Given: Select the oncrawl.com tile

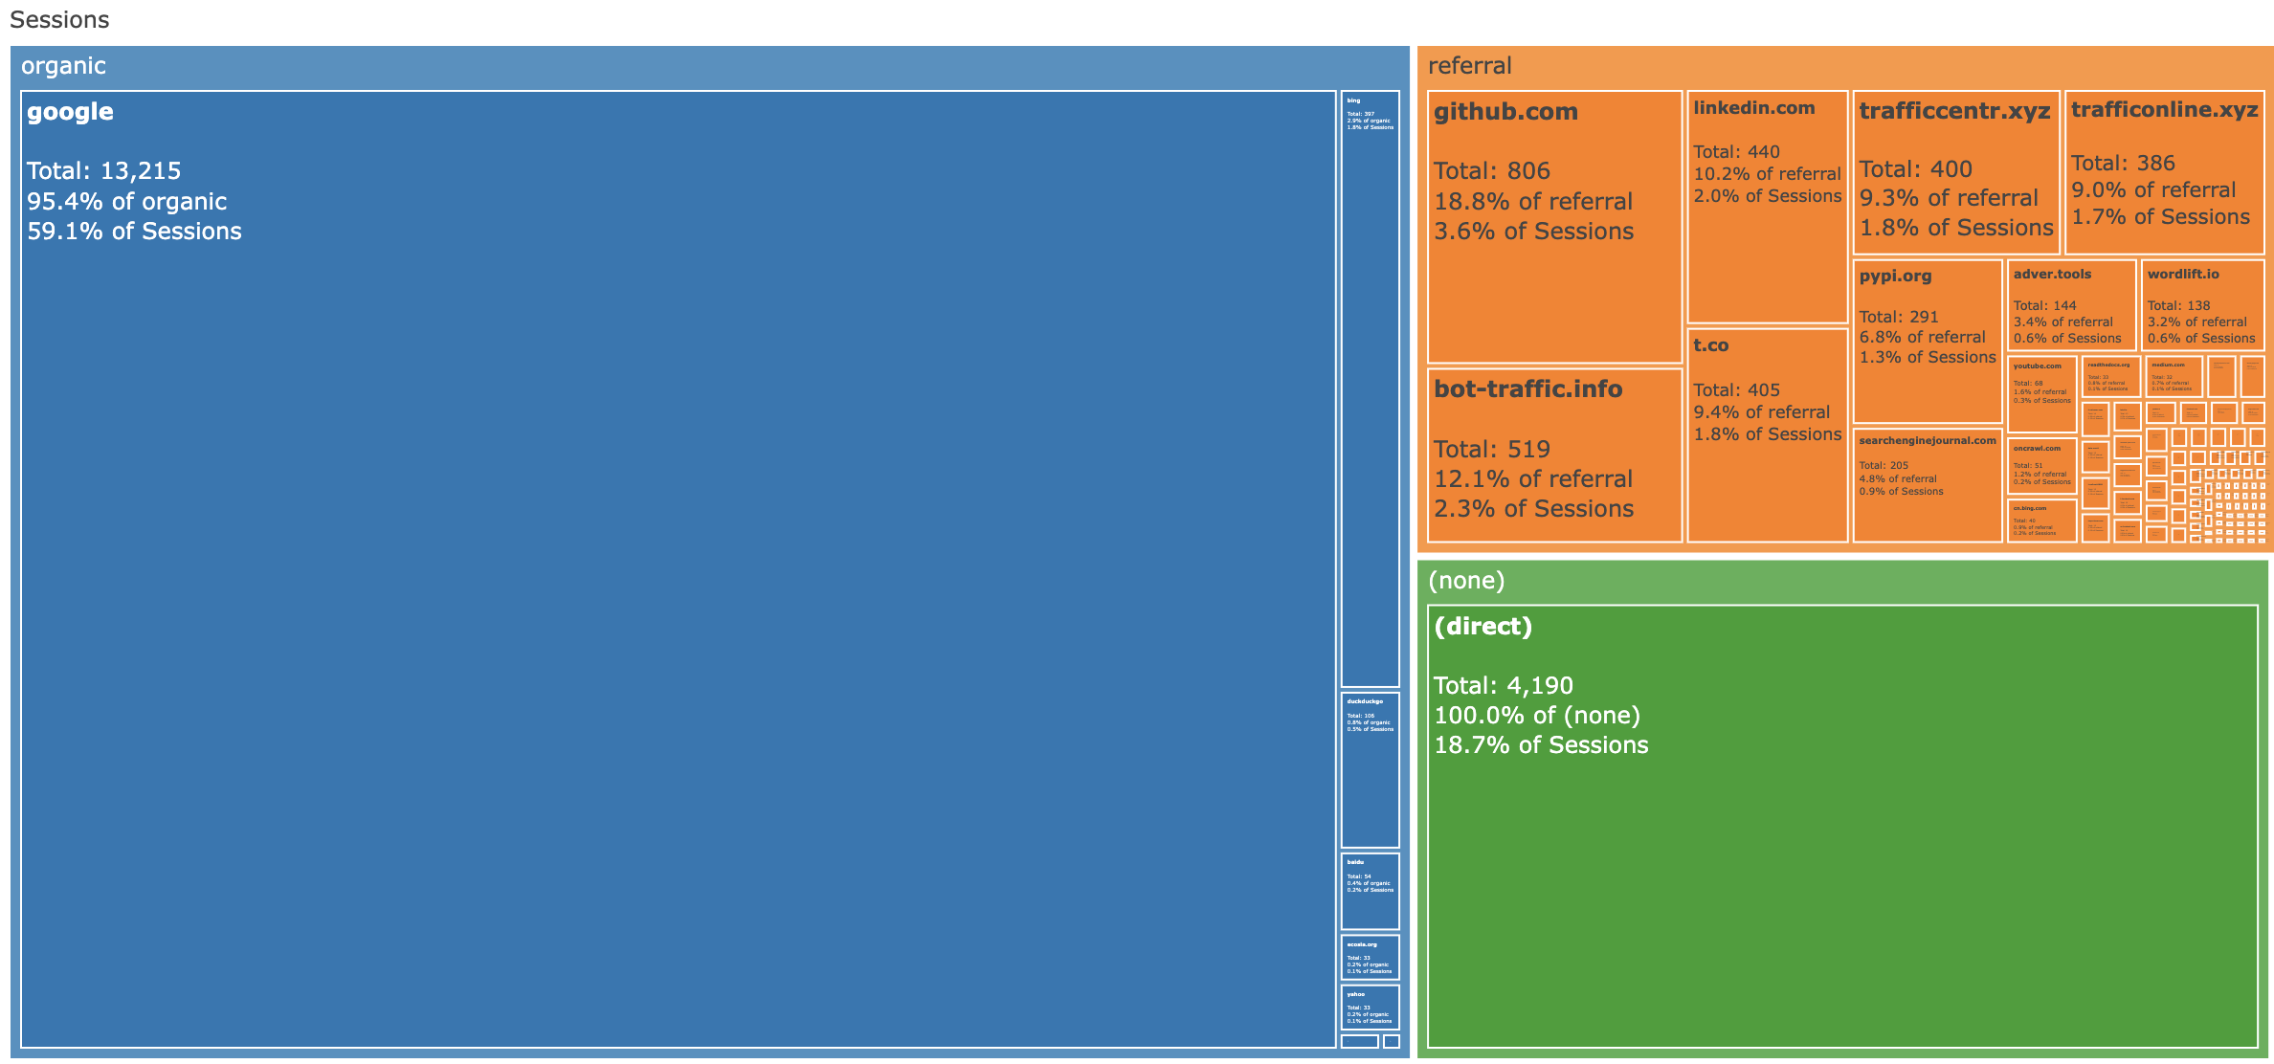Looking at the screenshot, I should pos(2041,466).
